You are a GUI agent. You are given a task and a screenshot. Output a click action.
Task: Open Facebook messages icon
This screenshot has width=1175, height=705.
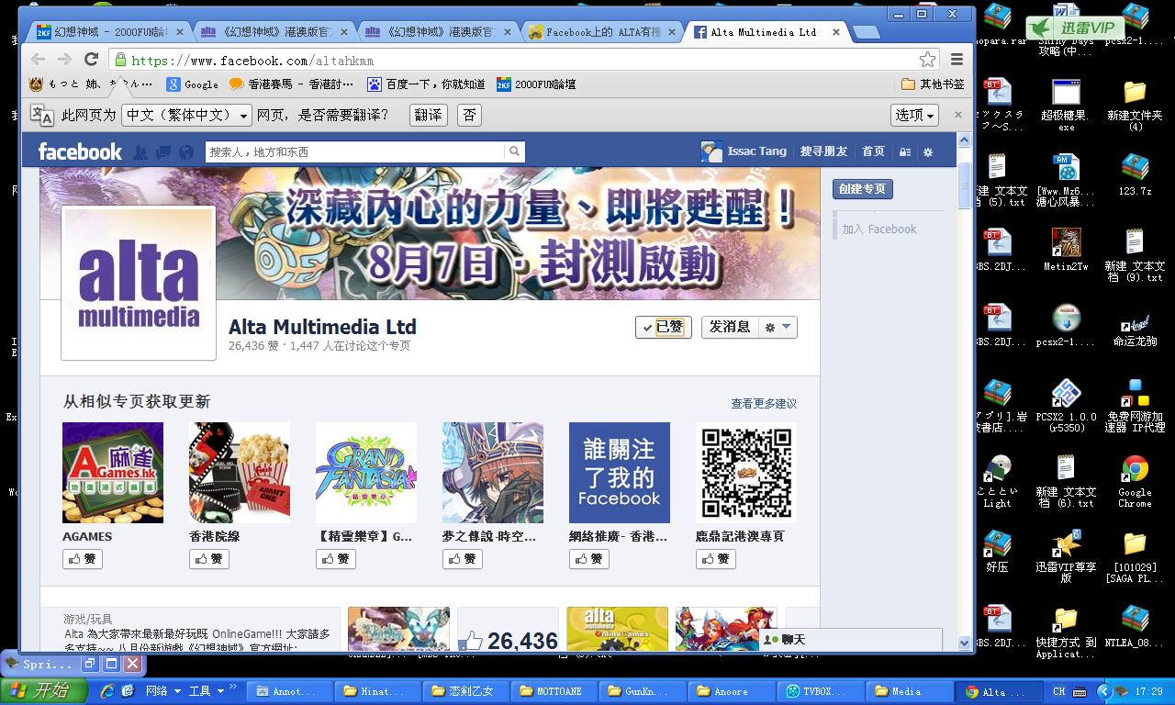click(163, 152)
